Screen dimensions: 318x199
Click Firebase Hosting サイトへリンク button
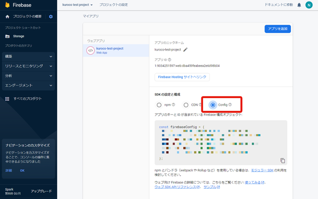182,77
